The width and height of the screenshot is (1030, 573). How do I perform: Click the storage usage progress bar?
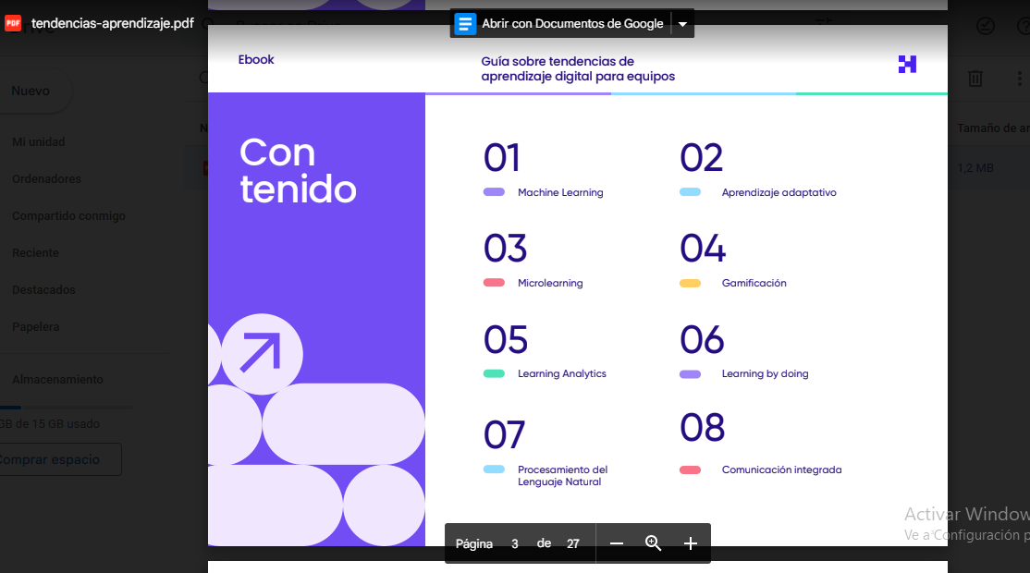65,407
